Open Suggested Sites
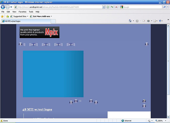170x123 pixels. [19, 16]
